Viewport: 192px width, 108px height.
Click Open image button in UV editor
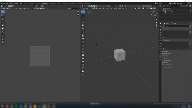pyautogui.click(x=43, y=8)
